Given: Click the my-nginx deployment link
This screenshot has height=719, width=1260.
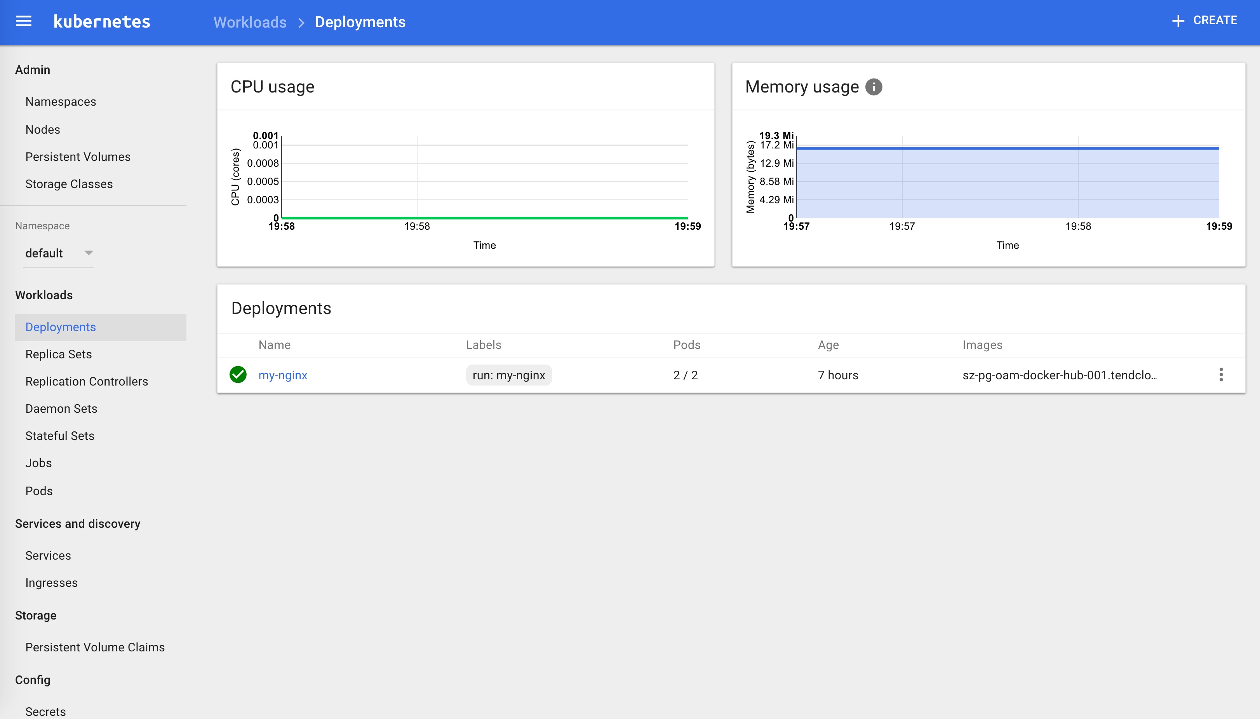Looking at the screenshot, I should point(283,374).
